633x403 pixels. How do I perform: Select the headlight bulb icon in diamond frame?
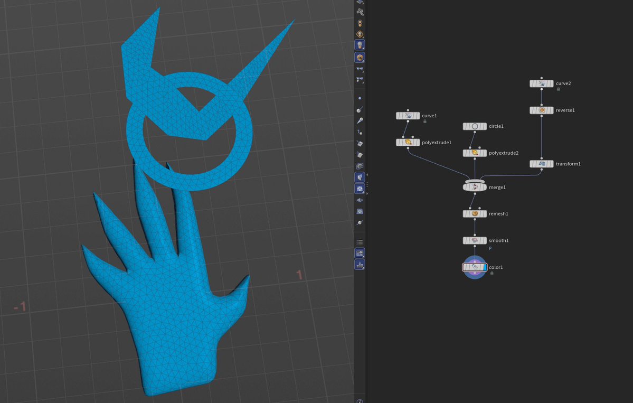coord(360,34)
